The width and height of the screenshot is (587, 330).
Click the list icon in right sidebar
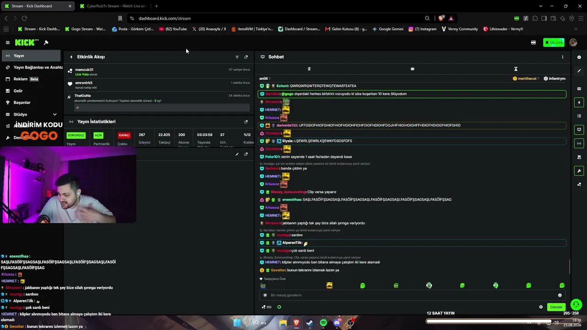click(x=579, y=116)
